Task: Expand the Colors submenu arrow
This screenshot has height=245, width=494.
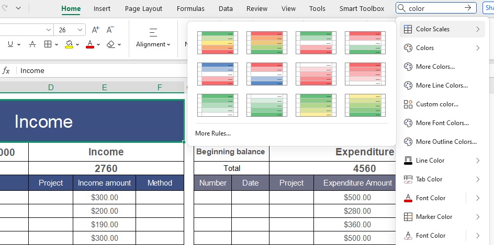Action: pyautogui.click(x=478, y=48)
